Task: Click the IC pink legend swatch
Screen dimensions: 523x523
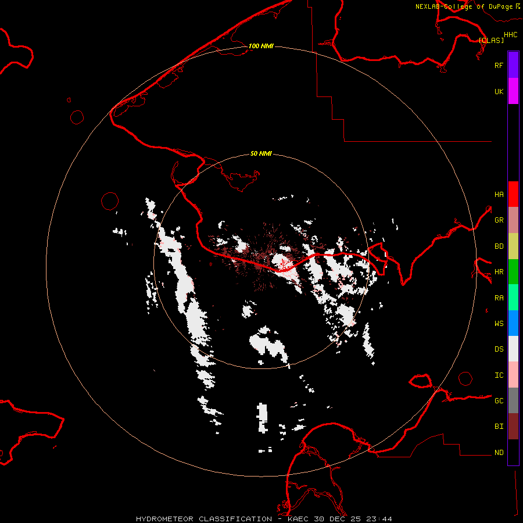Action: (x=513, y=375)
